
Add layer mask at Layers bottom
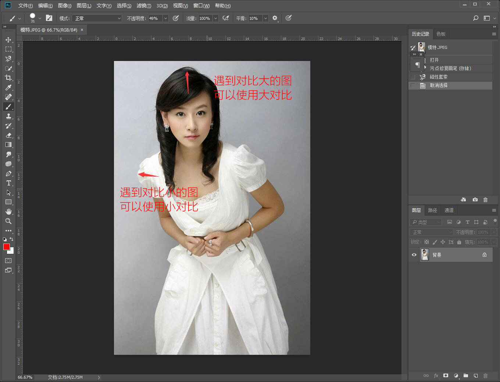click(x=446, y=375)
